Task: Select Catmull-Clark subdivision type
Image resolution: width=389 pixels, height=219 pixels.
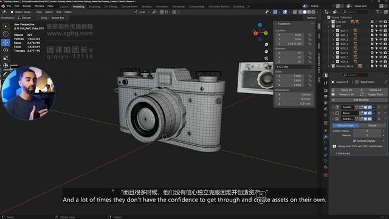Action: pos(345,125)
